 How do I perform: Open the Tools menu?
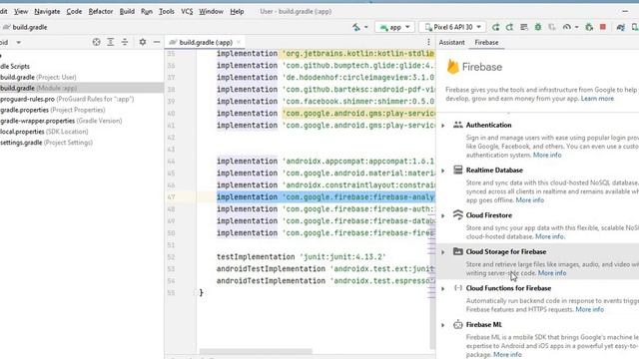click(x=167, y=11)
